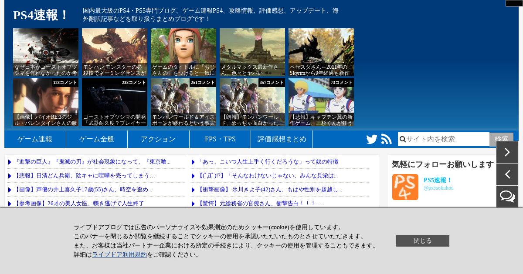
Task: Click arrow bullet beside 氷川きよし article
Action: tap(193, 190)
